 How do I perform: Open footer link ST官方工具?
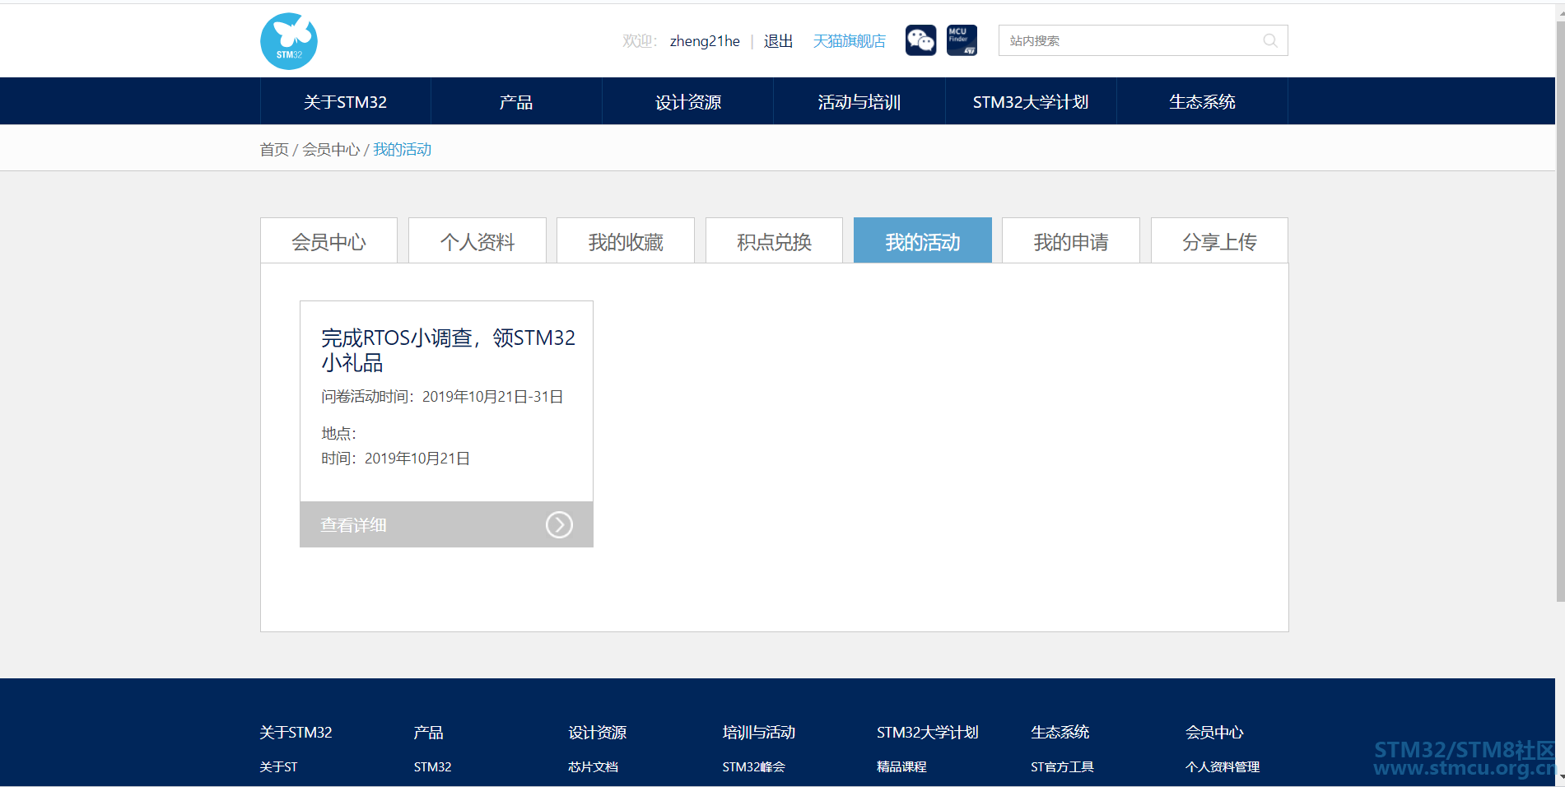click(1062, 766)
